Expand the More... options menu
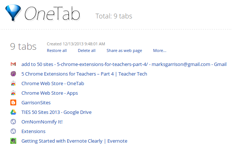 [160, 50]
